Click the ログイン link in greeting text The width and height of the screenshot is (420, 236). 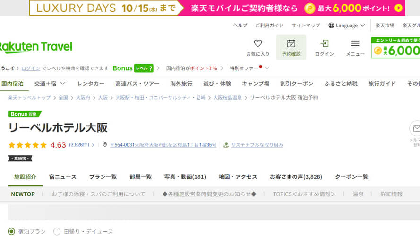tap(31, 68)
